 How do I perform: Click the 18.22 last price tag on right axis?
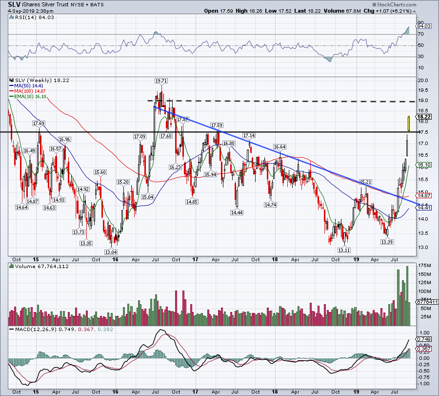point(423,117)
